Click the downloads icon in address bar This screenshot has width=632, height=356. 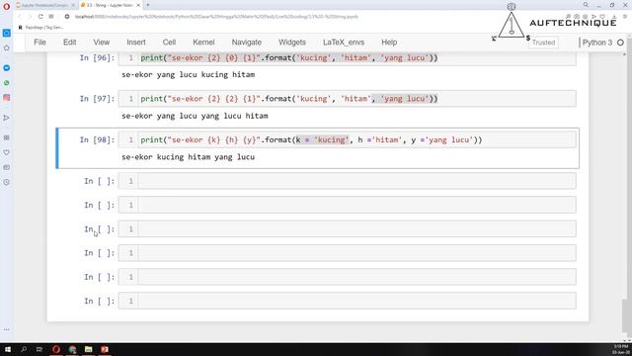[614, 17]
